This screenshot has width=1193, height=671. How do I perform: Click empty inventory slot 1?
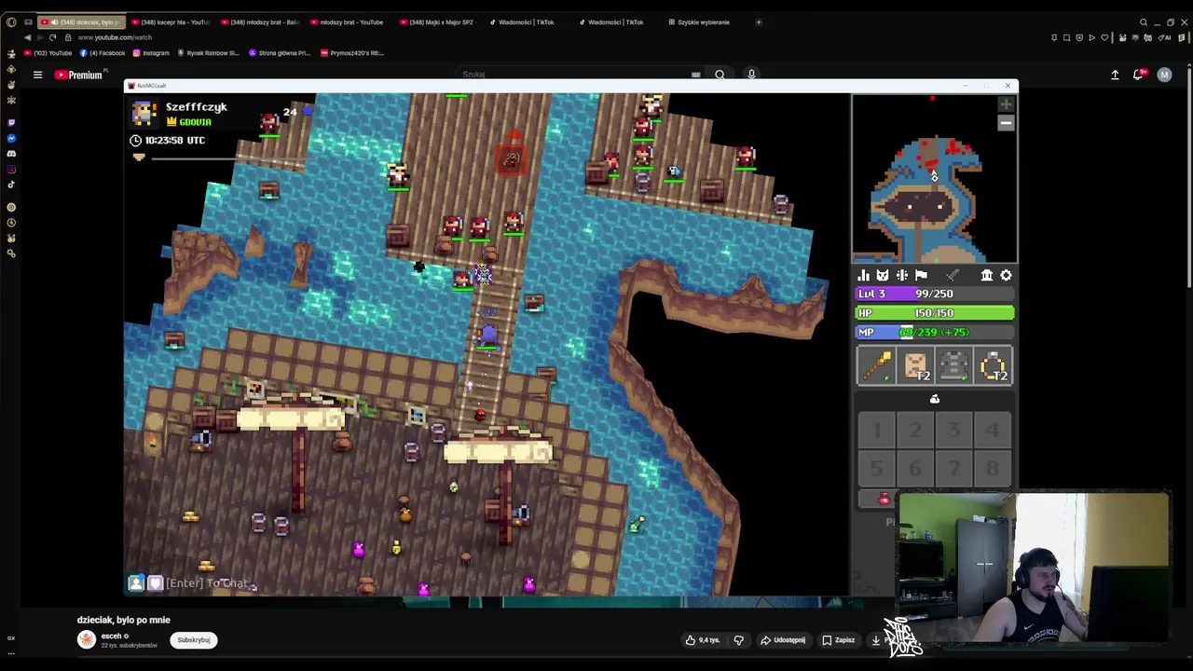[876, 430]
